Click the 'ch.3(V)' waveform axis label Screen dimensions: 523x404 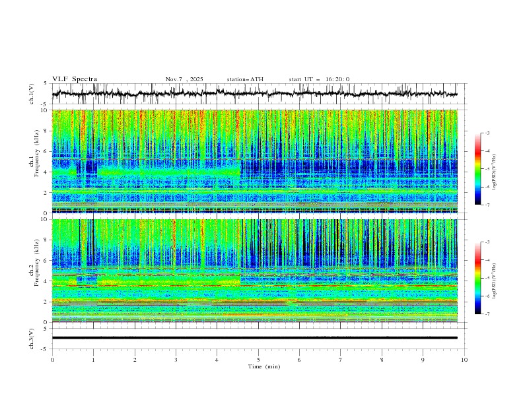click(32, 339)
